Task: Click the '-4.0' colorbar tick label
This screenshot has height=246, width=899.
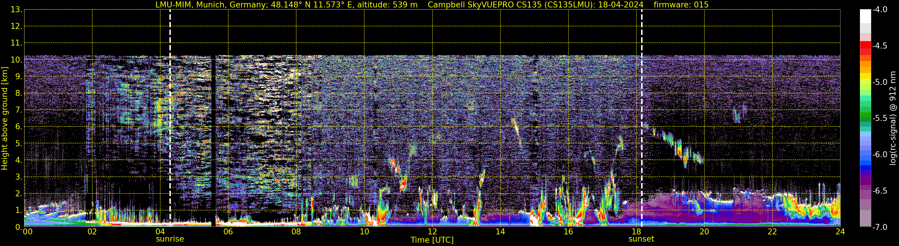Action: [879, 10]
